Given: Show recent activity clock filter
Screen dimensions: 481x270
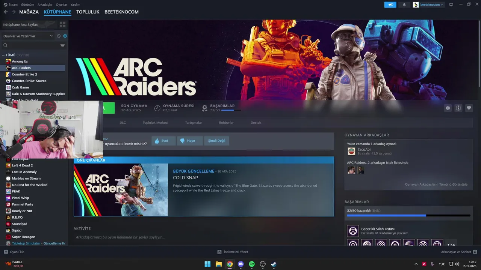Looking at the screenshot, I should (59, 36).
